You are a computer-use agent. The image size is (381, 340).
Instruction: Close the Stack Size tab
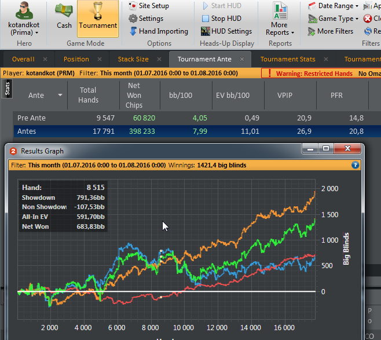point(159,59)
